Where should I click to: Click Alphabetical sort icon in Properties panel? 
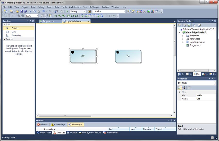(184, 88)
